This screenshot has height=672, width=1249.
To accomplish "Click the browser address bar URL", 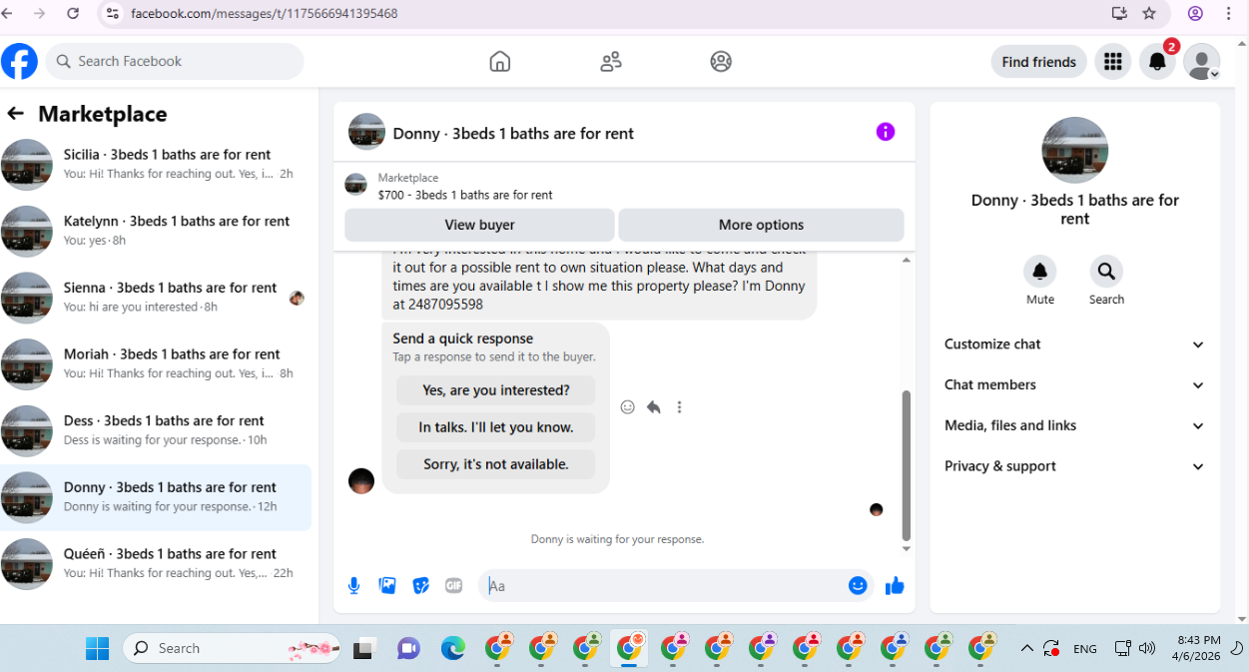I will click(265, 14).
